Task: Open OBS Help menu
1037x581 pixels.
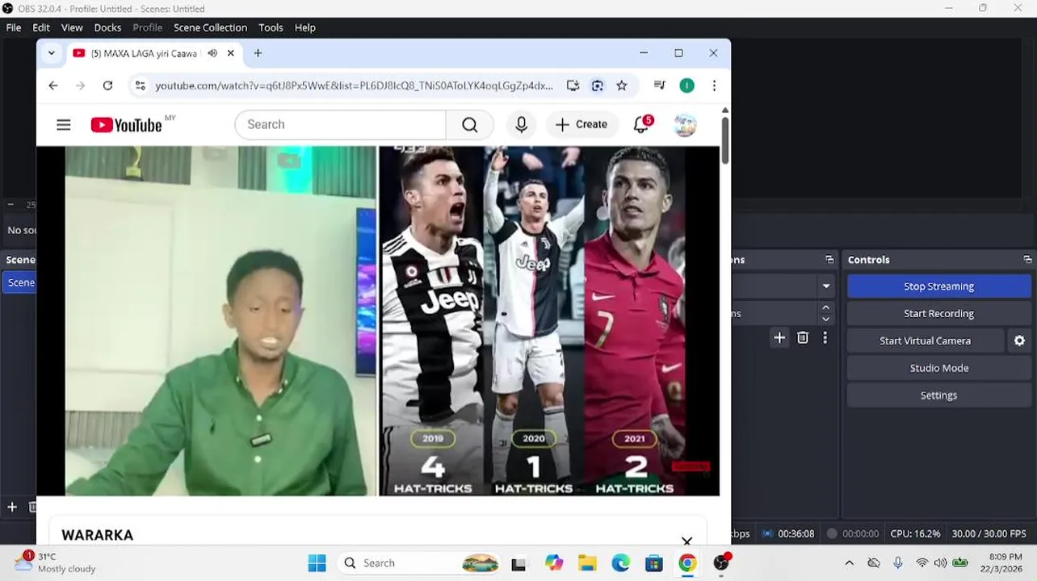Action: click(x=304, y=27)
